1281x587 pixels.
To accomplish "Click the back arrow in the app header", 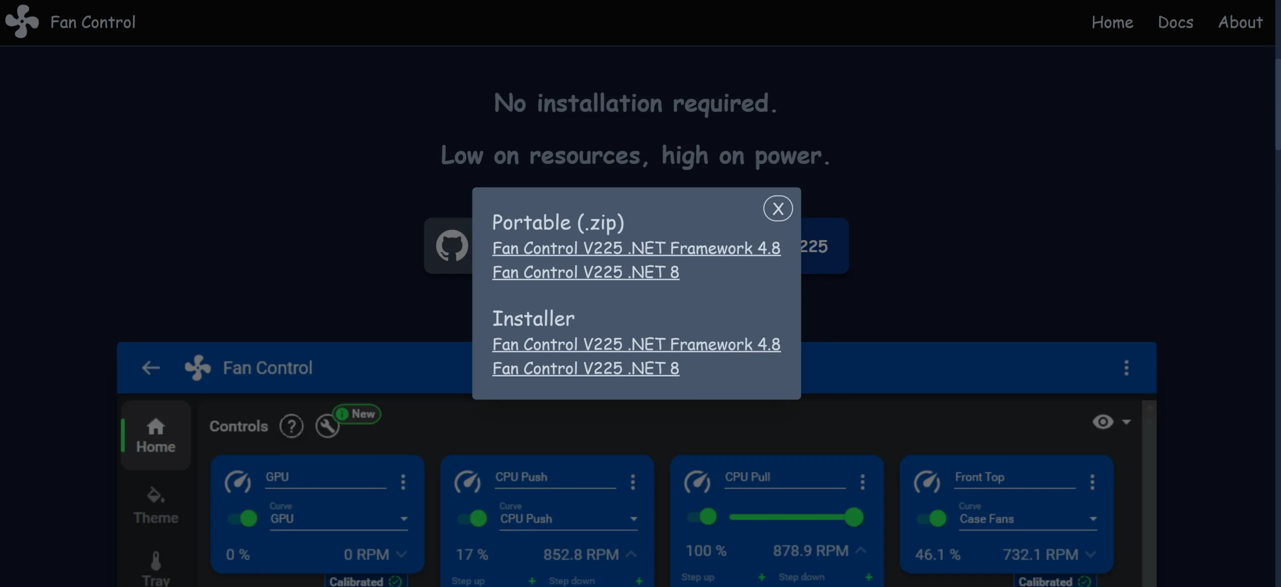I will (151, 368).
